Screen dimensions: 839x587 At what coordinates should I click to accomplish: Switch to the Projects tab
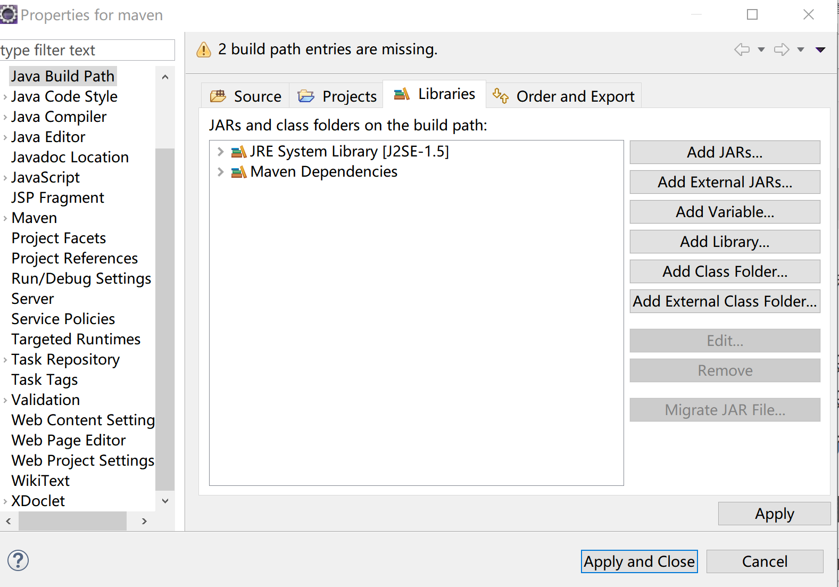point(337,96)
